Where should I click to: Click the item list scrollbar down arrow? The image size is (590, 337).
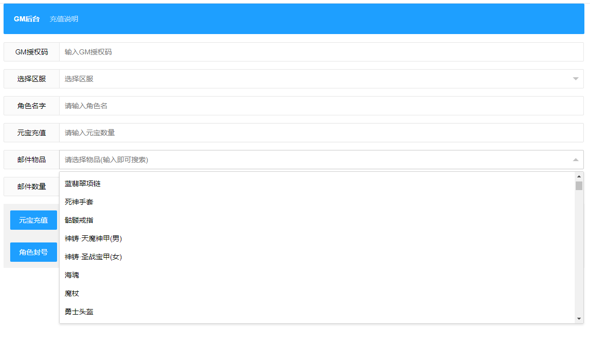tap(579, 319)
